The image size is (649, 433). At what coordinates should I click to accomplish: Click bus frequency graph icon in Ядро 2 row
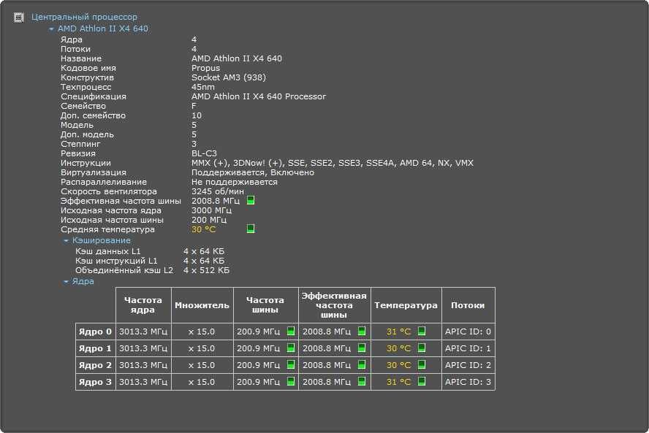click(291, 365)
